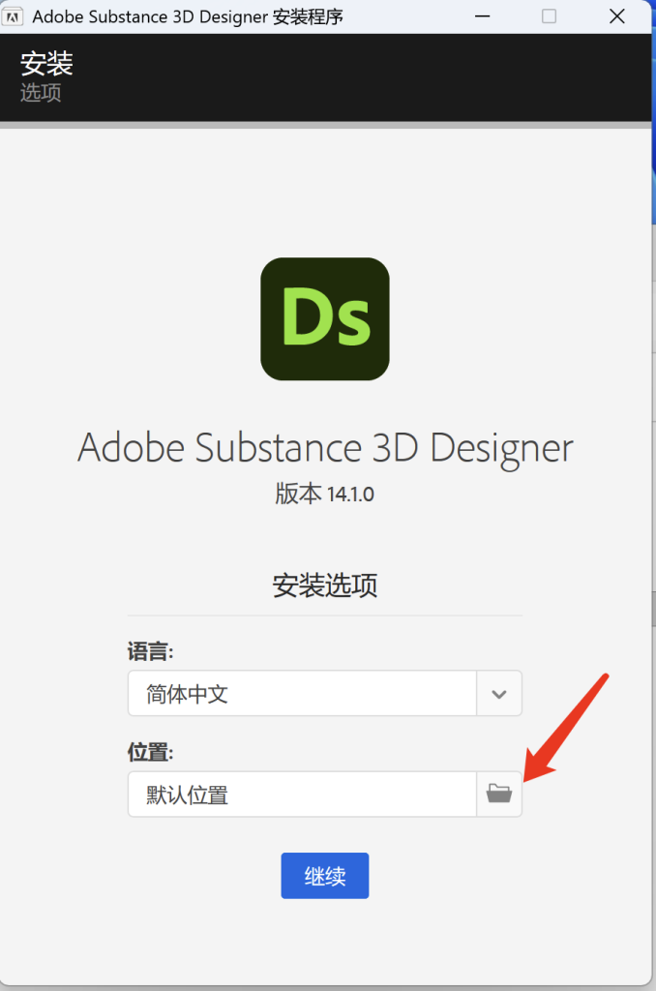
Task: Expand the language dropdown chevron arrow
Action: 498,694
